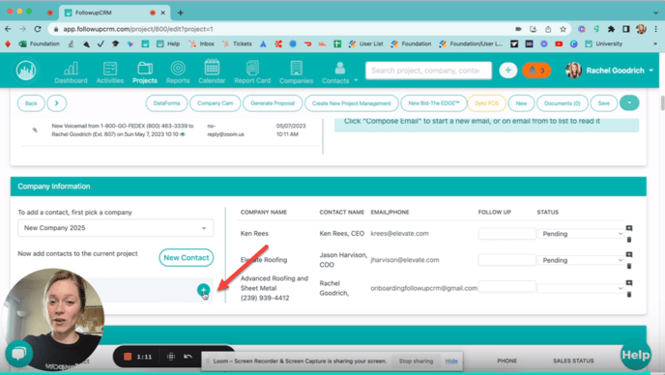This screenshot has width=665, height=375.
Task: Open the New Company 2025 company dropdown
Action: (115, 228)
